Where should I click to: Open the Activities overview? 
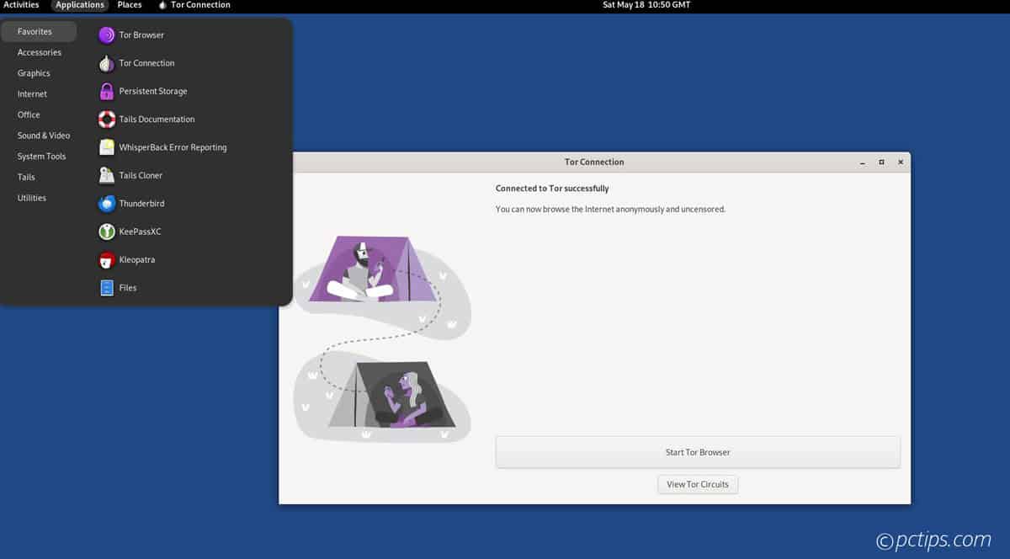[21, 5]
